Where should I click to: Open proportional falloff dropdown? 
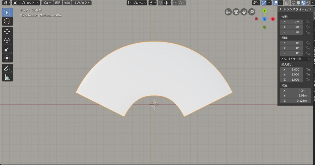coord(182,3)
